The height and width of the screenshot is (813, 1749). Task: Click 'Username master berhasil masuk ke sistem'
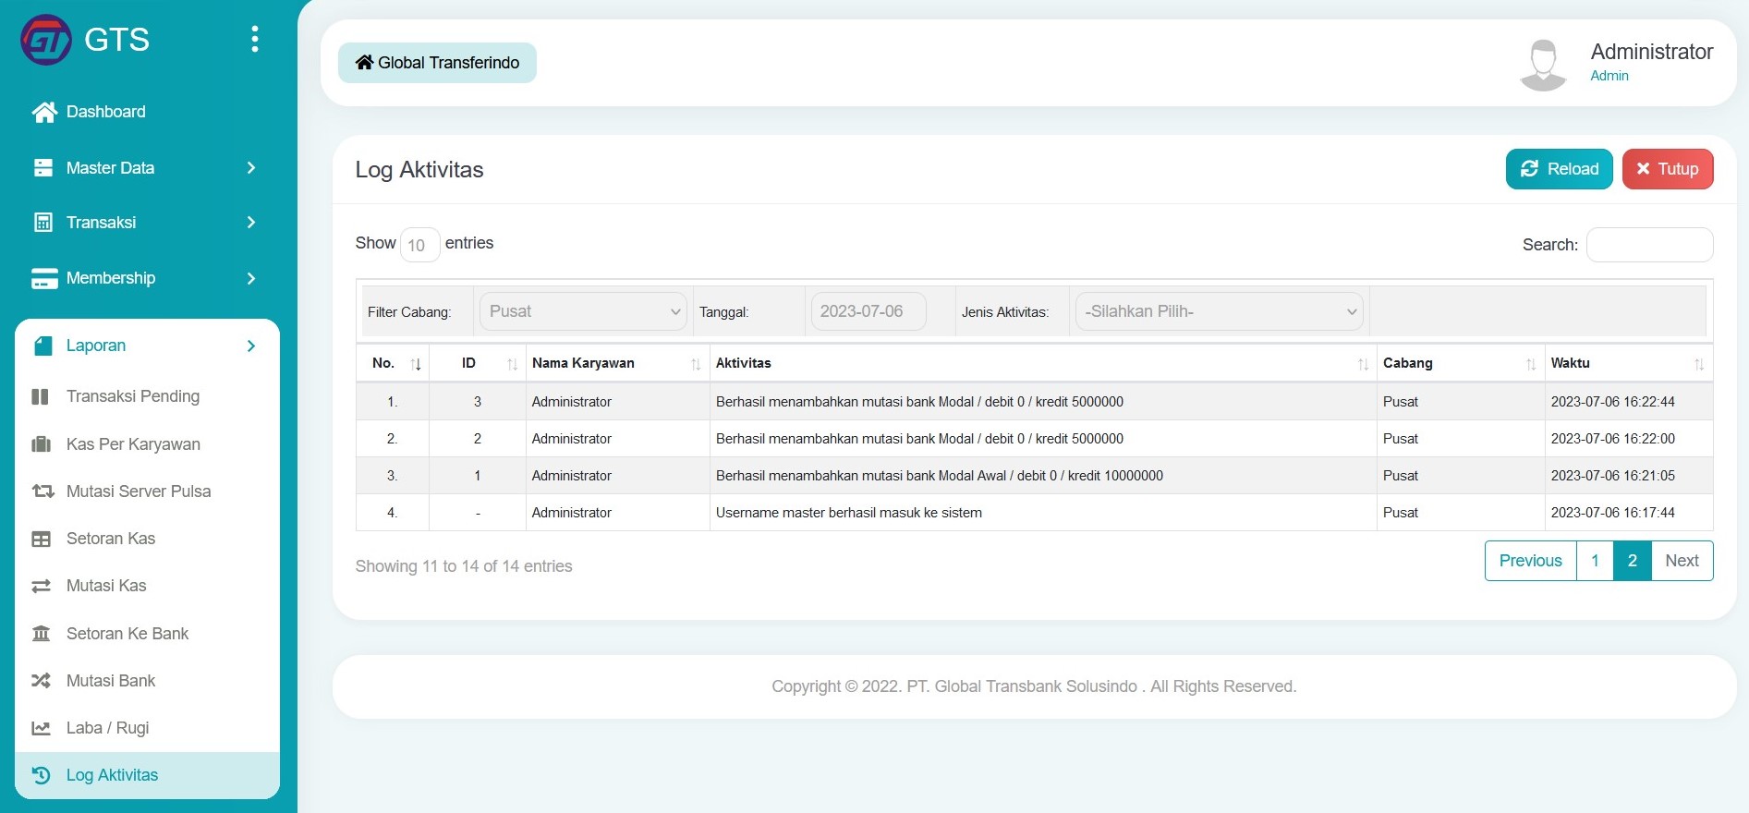[x=848, y=513]
